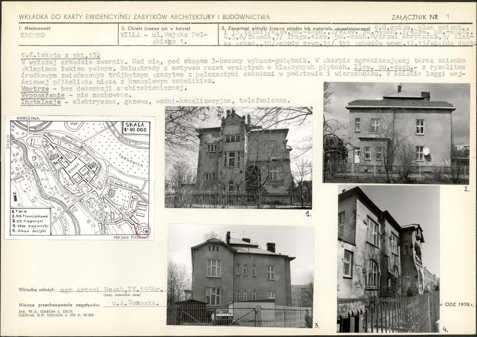The image size is (477, 337).
Task: Select the typed negatives location 'u.A.Bosaka'
Action: [x=135, y=303]
